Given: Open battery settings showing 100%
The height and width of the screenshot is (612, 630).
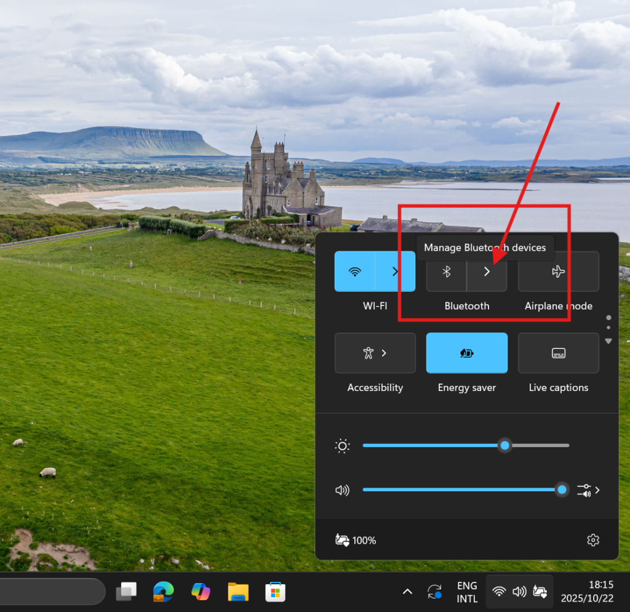Looking at the screenshot, I should tap(356, 540).
